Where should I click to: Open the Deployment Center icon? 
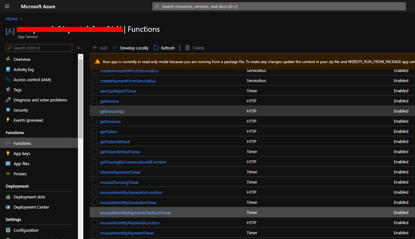(8, 207)
